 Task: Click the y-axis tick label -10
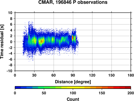[9, 71]
